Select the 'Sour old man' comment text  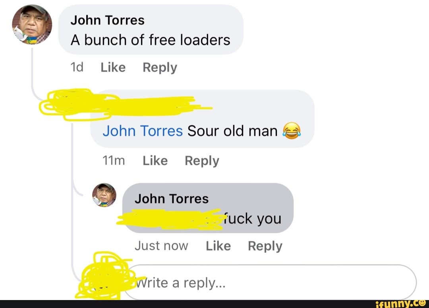click(x=232, y=131)
